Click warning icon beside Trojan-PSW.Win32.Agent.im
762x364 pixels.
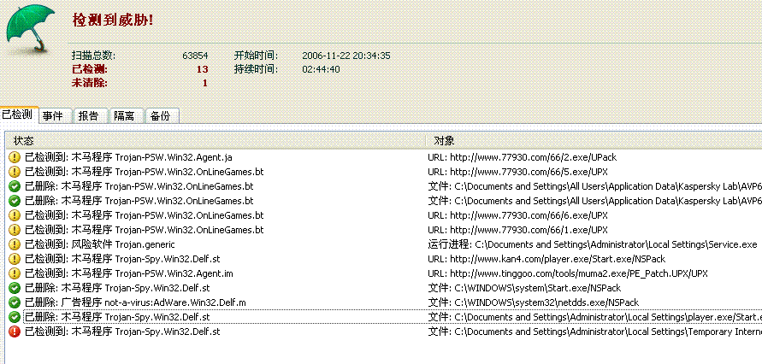coord(15,273)
